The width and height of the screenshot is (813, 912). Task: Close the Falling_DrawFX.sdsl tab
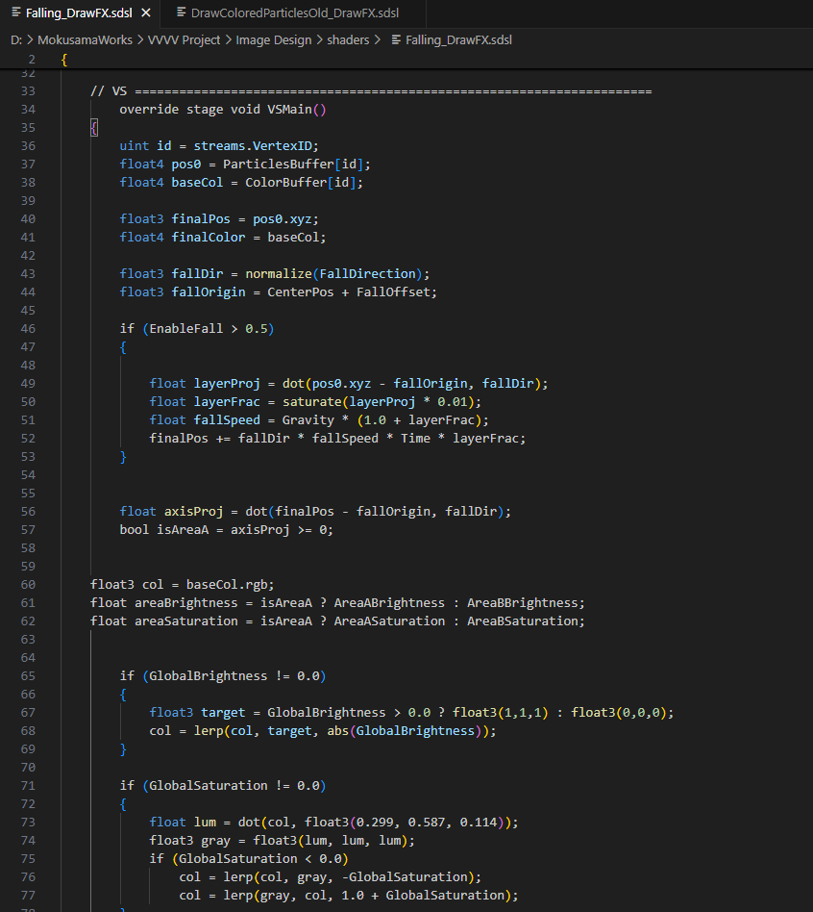click(145, 13)
